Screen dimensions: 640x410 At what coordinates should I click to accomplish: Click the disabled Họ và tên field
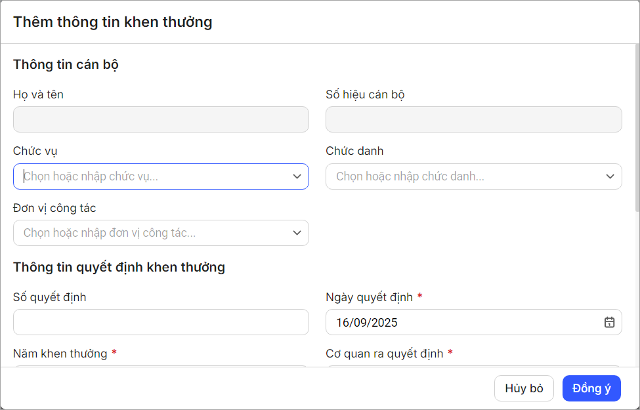pos(161,120)
